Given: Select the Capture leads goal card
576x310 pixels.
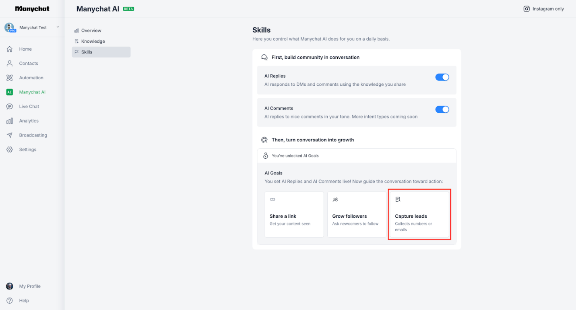Looking at the screenshot, I should (419, 214).
